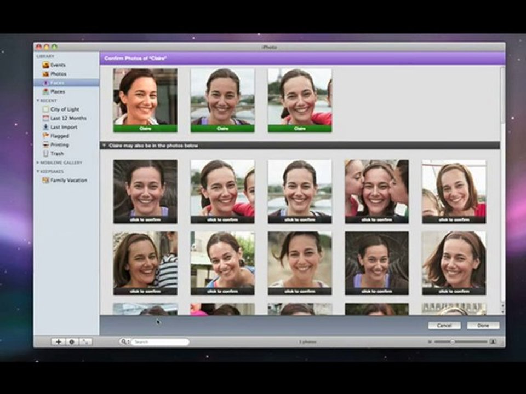This screenshot has width=526, height=394.
Task: Confirm suggested photo with child at right
Action: tap(222, 192)
